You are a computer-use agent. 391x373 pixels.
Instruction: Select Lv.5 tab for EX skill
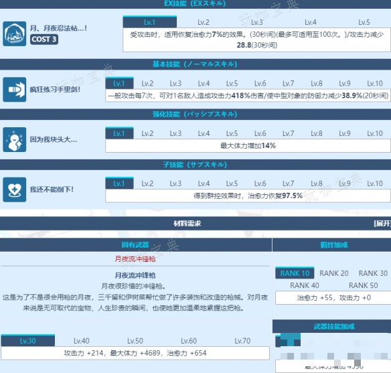coord(364,22)
